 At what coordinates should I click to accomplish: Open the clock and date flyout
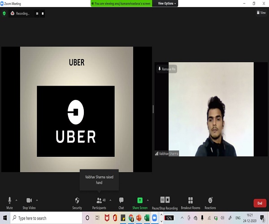click(250, 218)
